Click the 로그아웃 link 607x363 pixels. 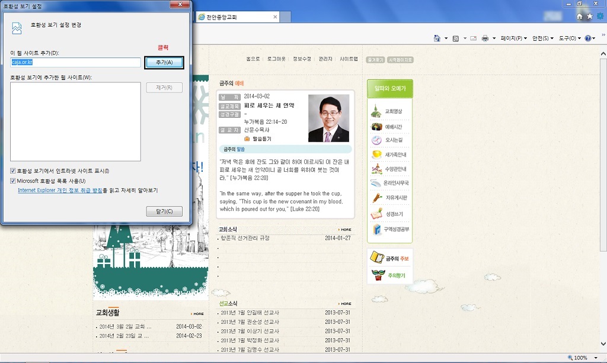(x=276, y=59)
